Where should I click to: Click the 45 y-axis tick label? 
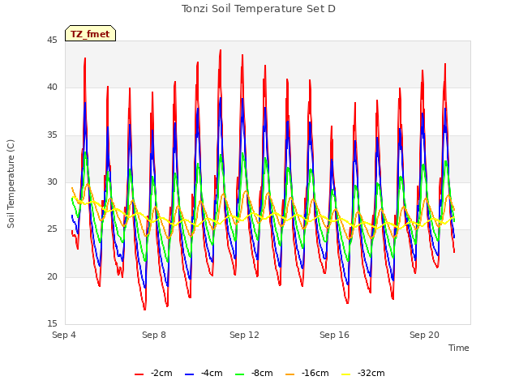point(52,41)
